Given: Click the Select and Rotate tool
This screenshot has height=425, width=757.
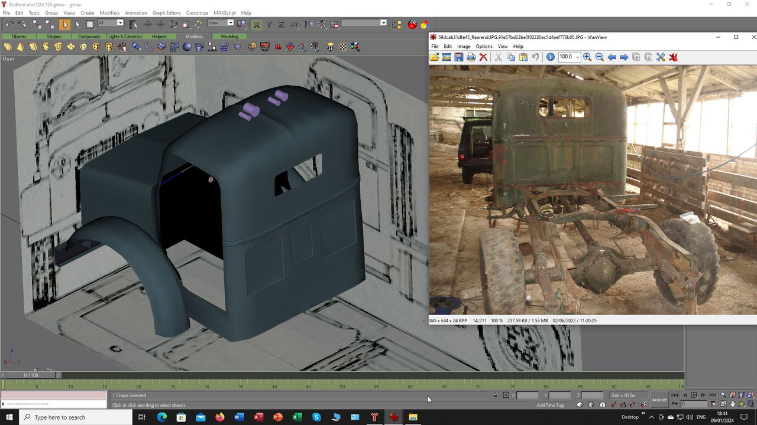Looking at the screenshot, I should (173, 24).
